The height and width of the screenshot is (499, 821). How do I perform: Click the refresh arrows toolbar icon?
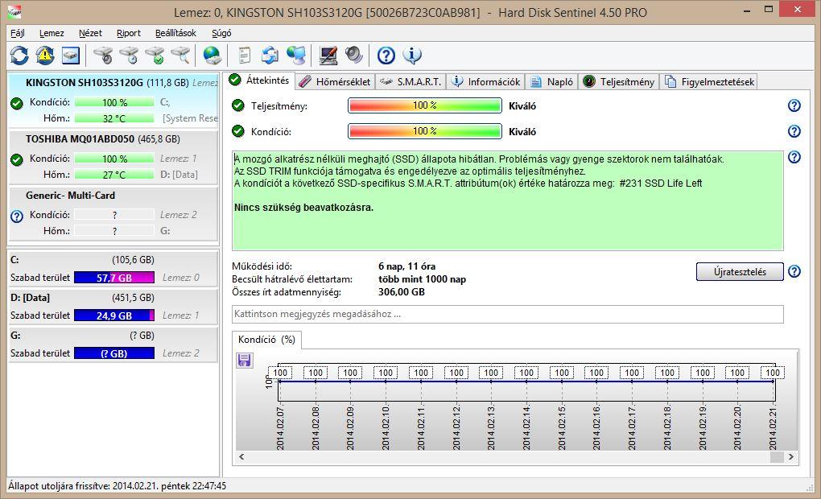tap(19, 56)
